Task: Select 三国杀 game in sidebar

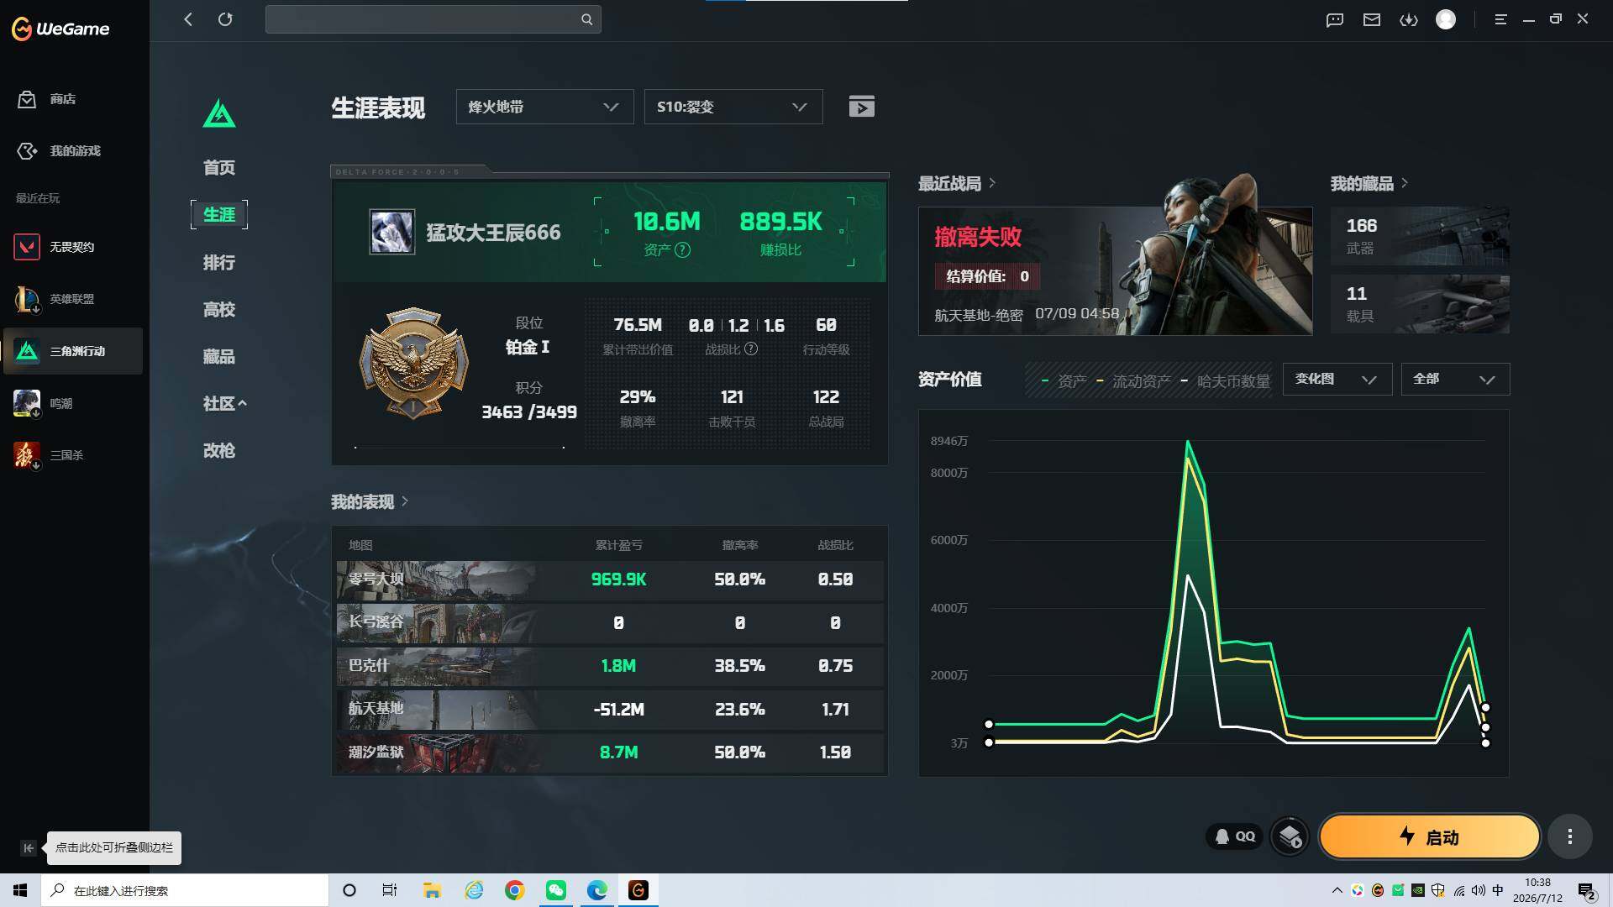Action: pos(74,455)
